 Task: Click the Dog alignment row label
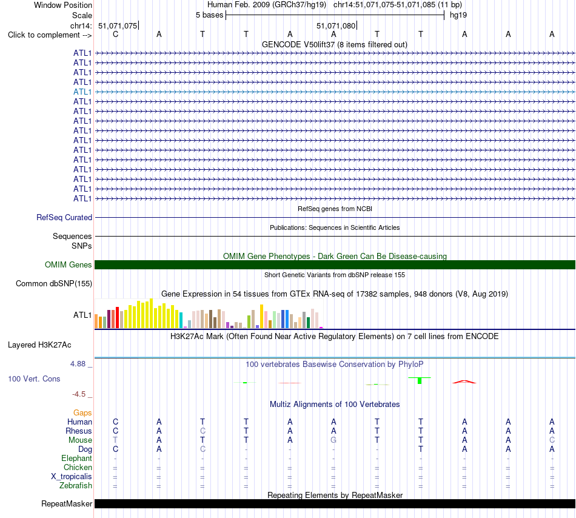(85, 449)
